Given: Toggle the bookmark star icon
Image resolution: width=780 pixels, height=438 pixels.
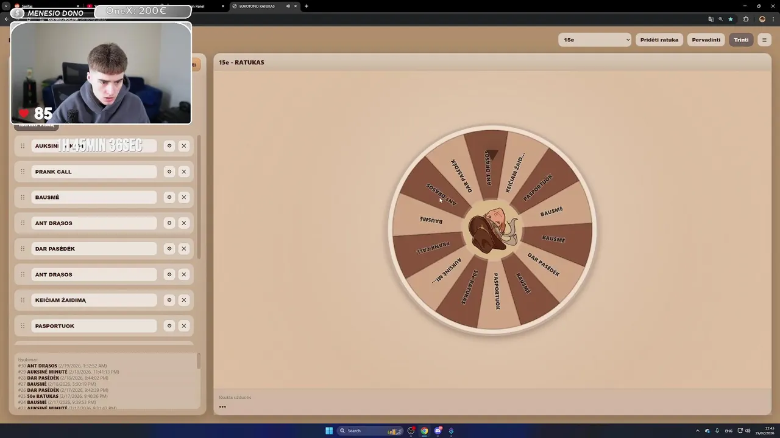Looking at the screenshot, I should pos(730,19).
